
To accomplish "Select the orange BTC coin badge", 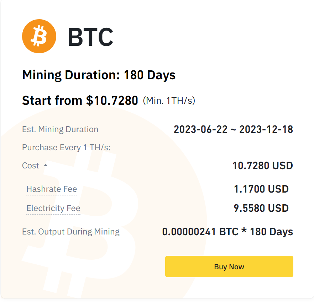I will click(38, 36).
